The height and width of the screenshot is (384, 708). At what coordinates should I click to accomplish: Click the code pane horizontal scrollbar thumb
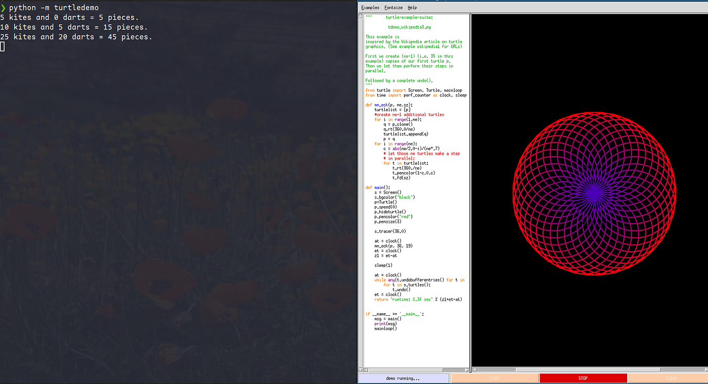point(406,370)
